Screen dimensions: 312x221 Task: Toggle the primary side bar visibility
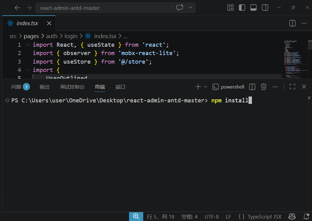(x=242, y=8)
